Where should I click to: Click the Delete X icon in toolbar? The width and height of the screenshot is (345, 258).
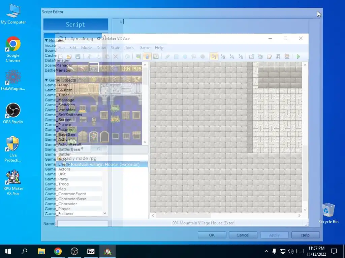(116, 56)
